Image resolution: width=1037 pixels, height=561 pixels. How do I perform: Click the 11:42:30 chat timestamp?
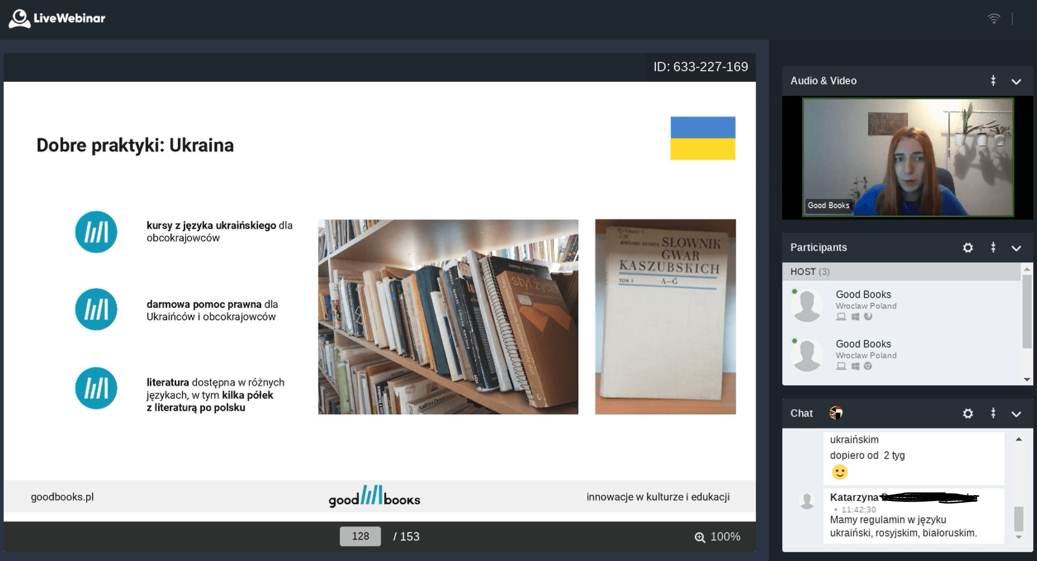tap(859, 510)
